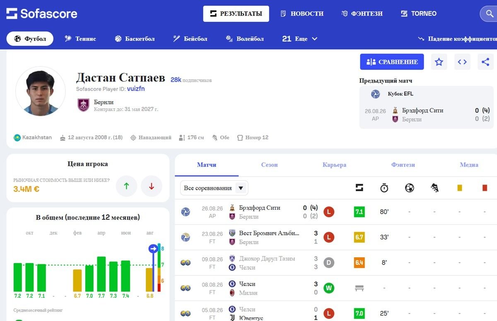
Task: Click the assists boot column icon
Action: pos(434,188)
